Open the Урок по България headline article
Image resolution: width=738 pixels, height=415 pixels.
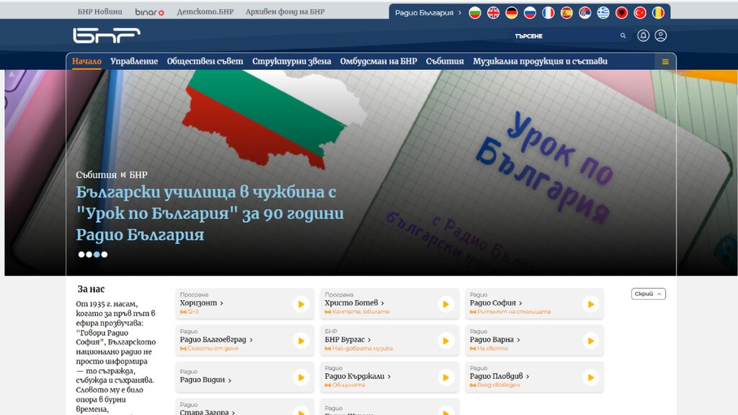(210, 213)
